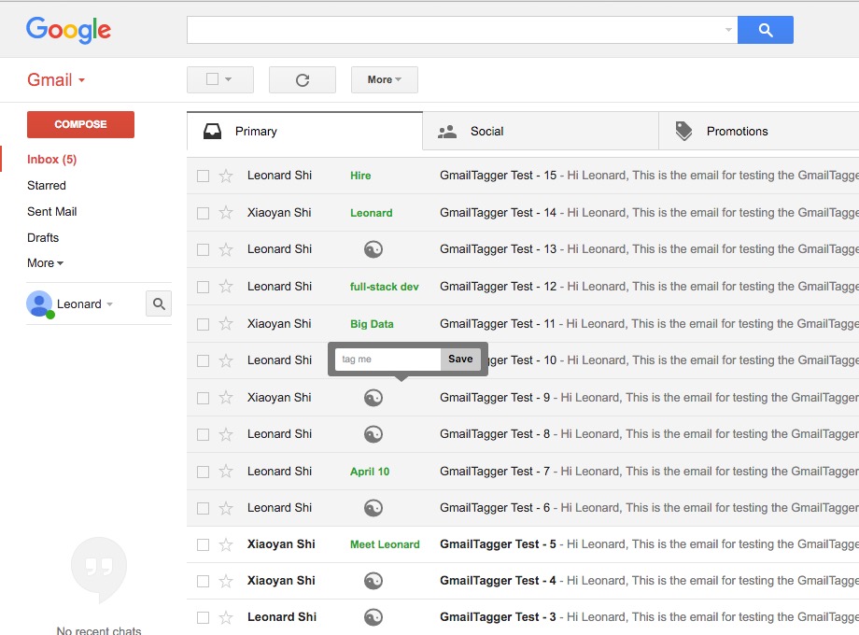Star the GmailTagger Test - 9 email

pos(226,397)
